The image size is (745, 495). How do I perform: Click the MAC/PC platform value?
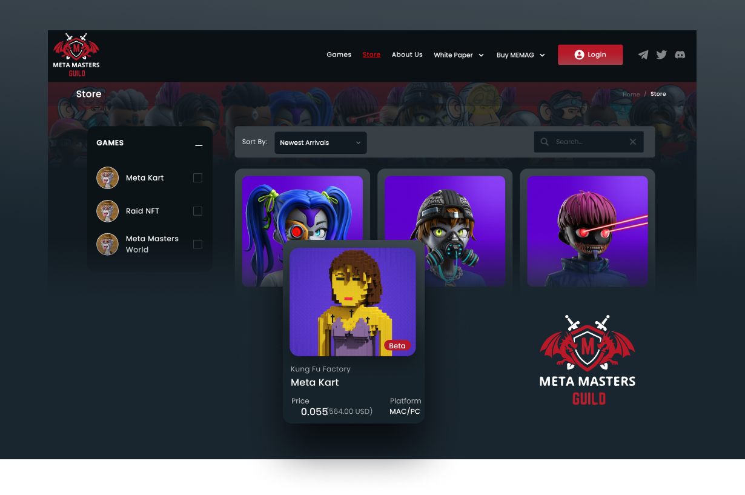[x=405, y=411]
